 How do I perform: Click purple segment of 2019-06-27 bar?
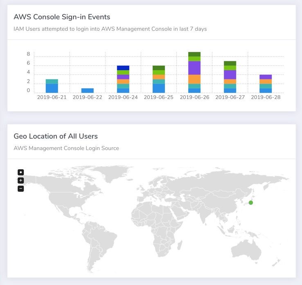point(230,75)
